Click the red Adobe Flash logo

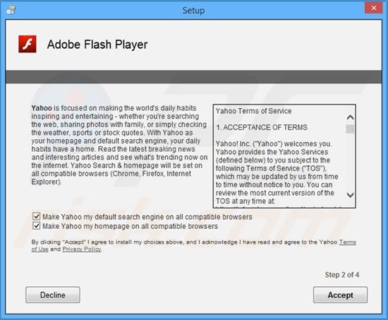[28, 44]
